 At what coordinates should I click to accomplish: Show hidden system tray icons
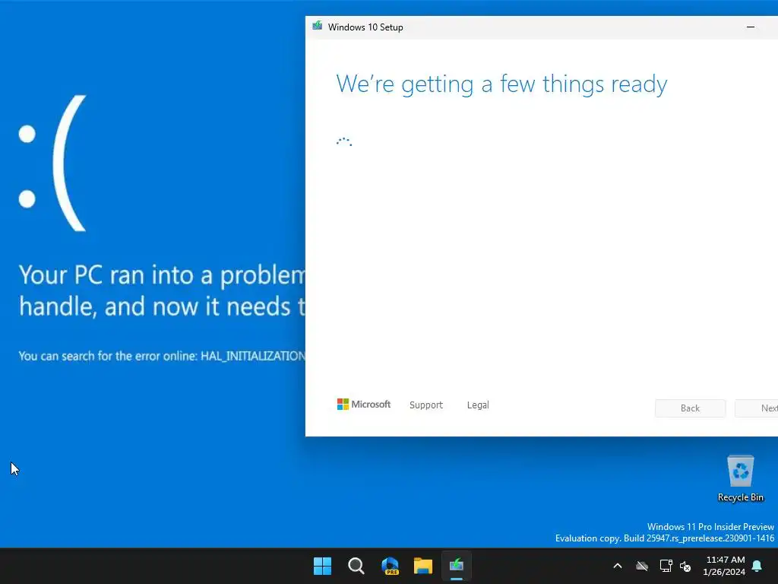618,566
